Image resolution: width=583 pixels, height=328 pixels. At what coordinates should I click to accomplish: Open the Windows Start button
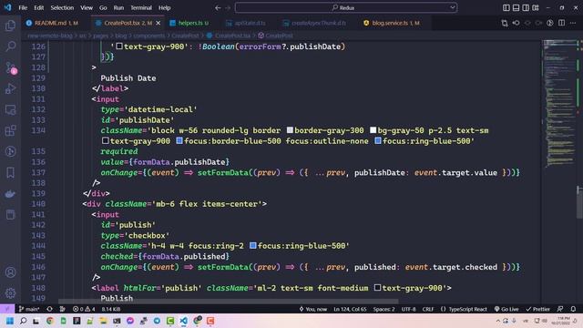click(10, 321)
